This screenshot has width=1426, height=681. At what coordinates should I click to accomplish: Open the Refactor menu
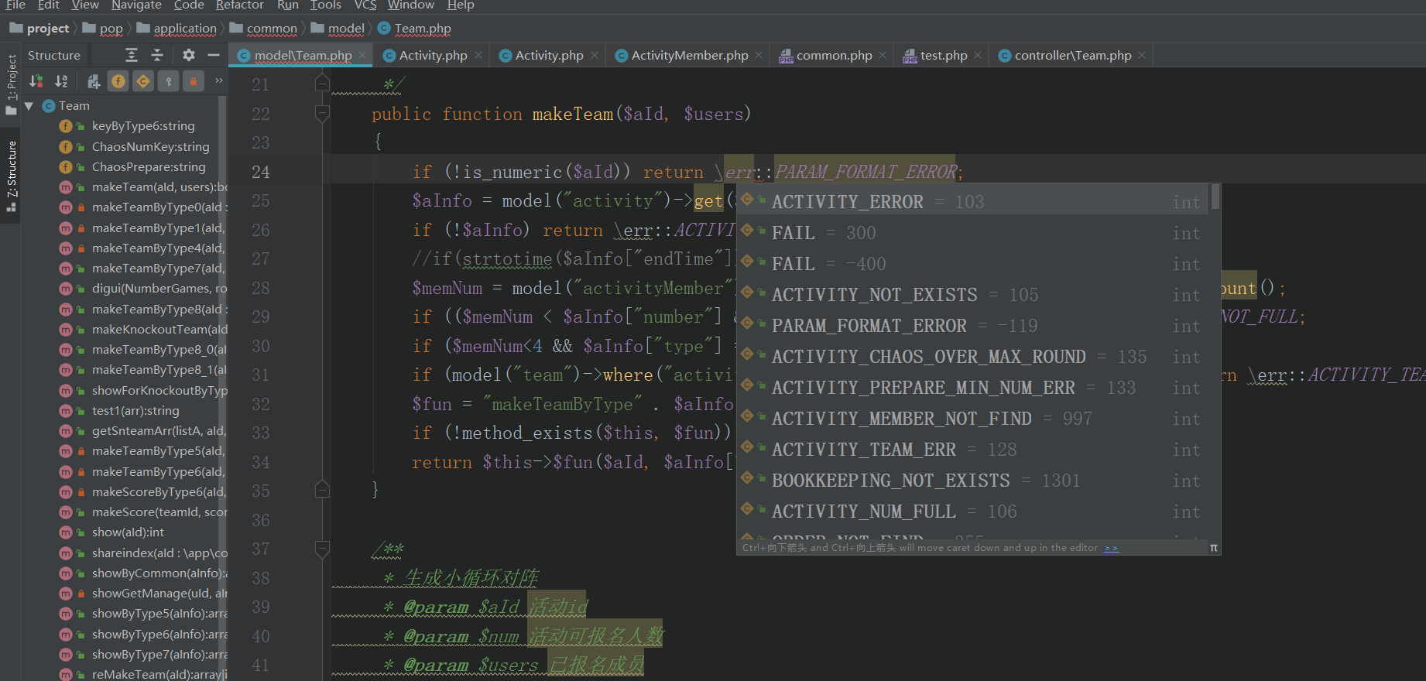[x=239, y=5]
